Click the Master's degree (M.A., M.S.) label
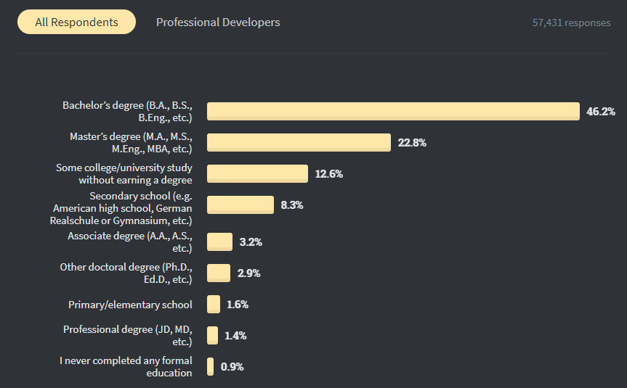 point(131,142)
